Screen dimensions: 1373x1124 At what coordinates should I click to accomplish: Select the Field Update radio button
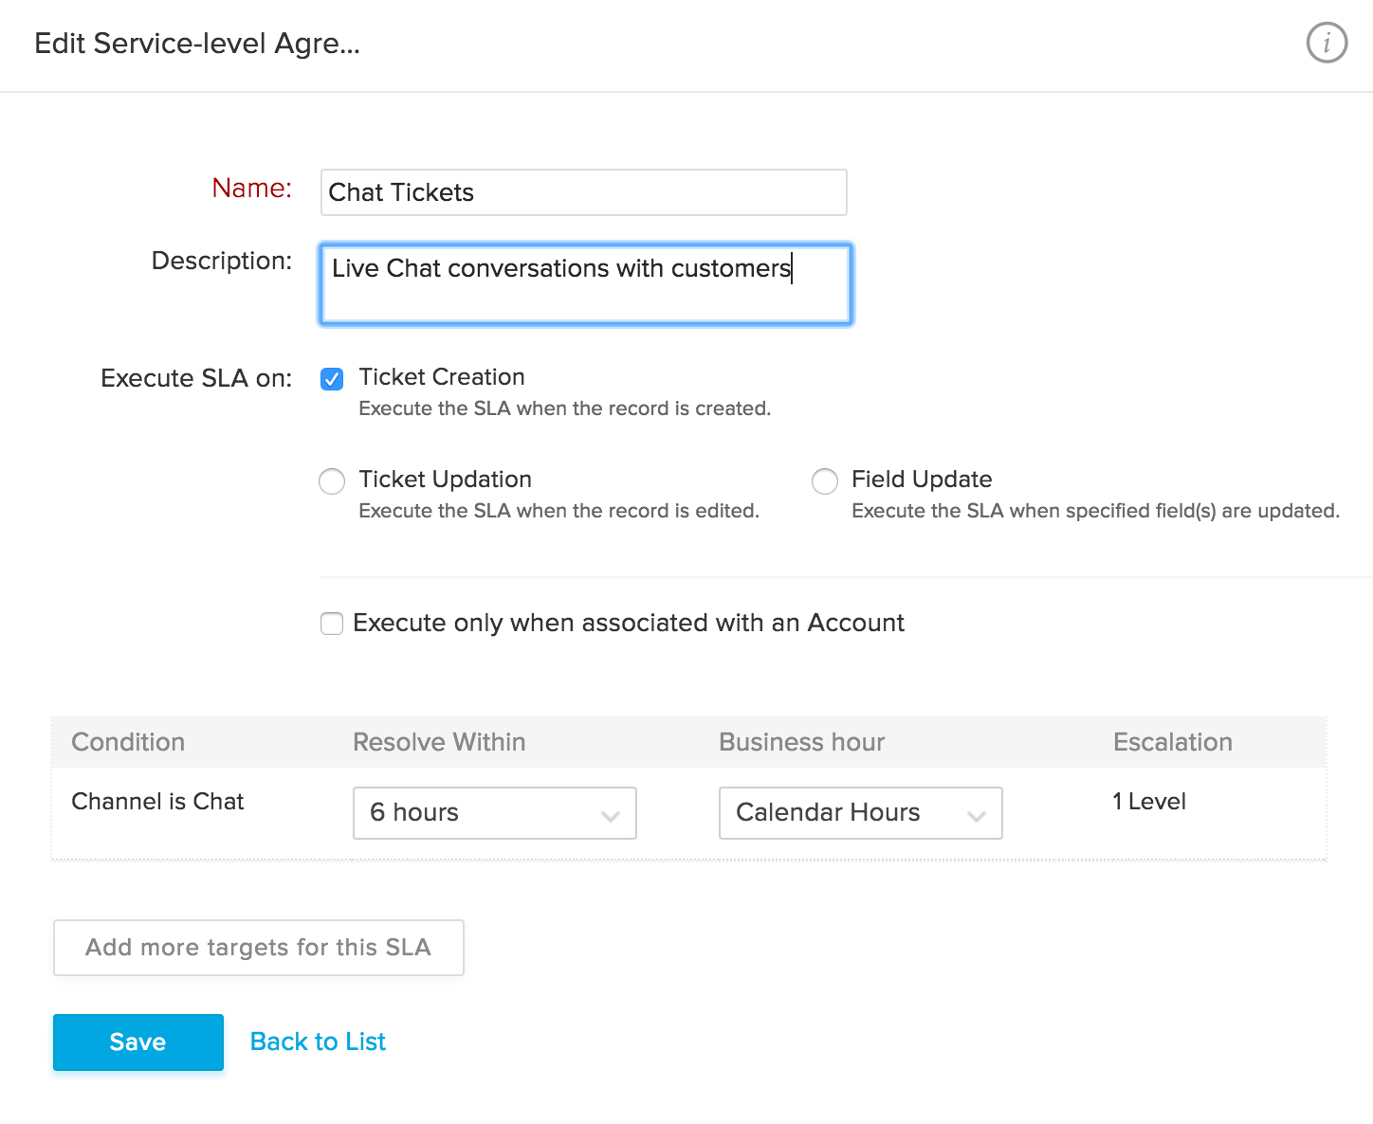pos(825,481)
